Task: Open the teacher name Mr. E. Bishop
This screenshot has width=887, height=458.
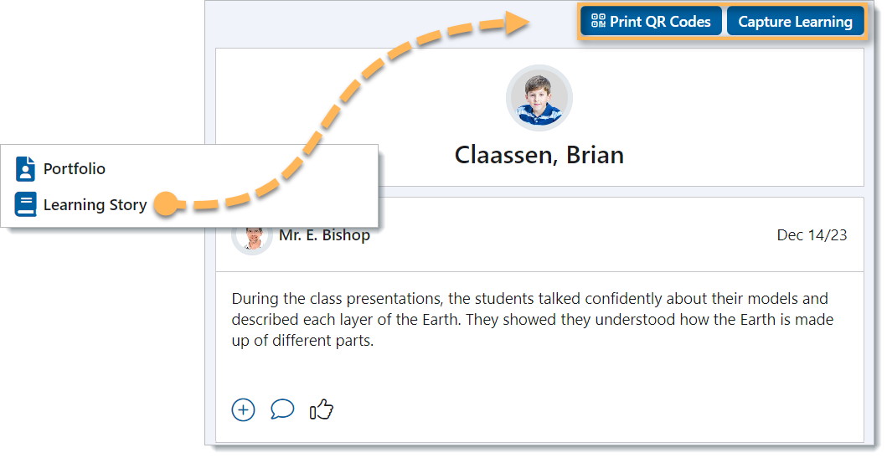Action: coord(324,235)
